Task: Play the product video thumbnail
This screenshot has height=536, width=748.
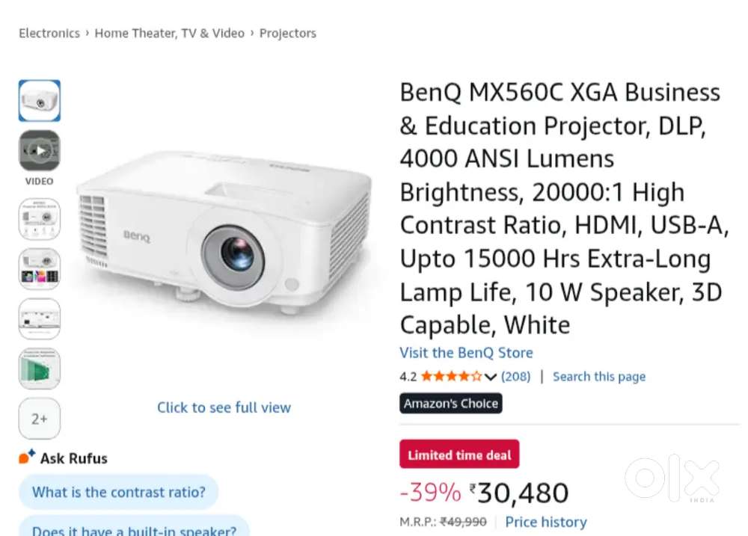Action: (40, 151)
